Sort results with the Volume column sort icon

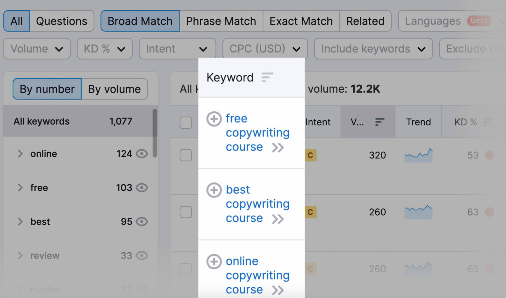[x=379, y=122]
